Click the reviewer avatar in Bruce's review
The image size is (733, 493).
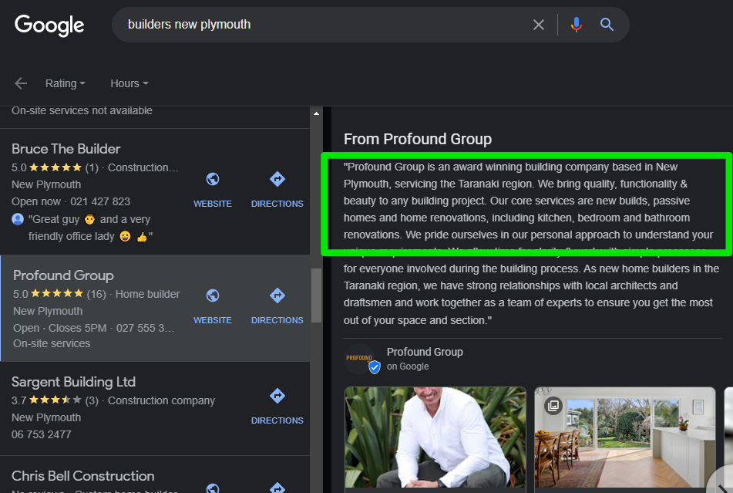click(x=18, y=219)
